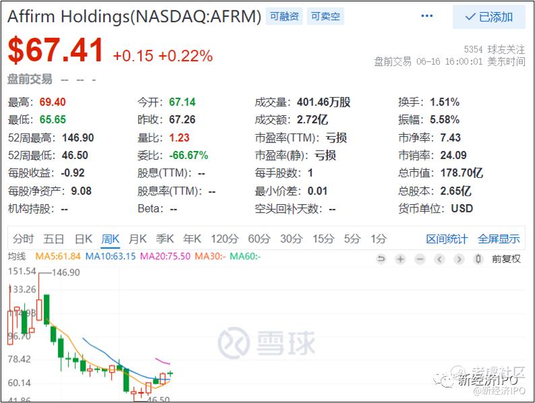The width and height of the screenshot is (535, 403).
Task: Click the 已添加 watchlist button
Action: pos(489,17)
